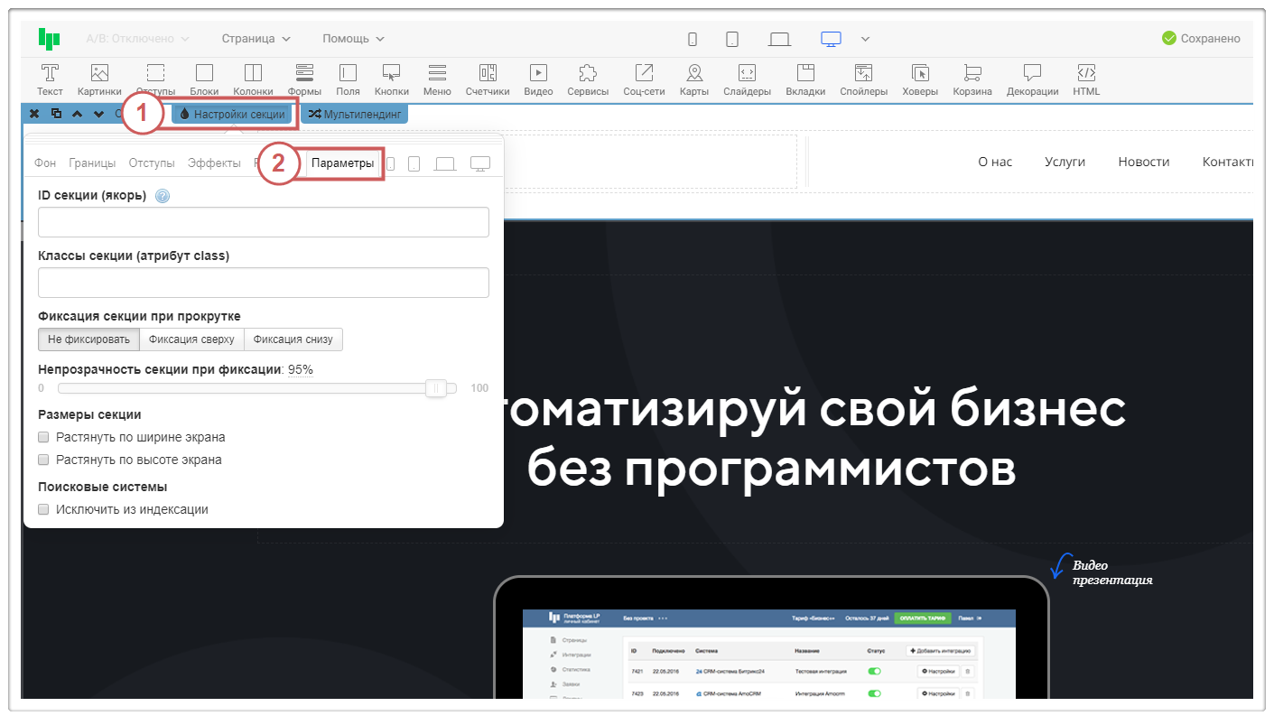Select 'Фиксация сверху' option
This screenshot has height=725, width=1274.
pos(191,339)
